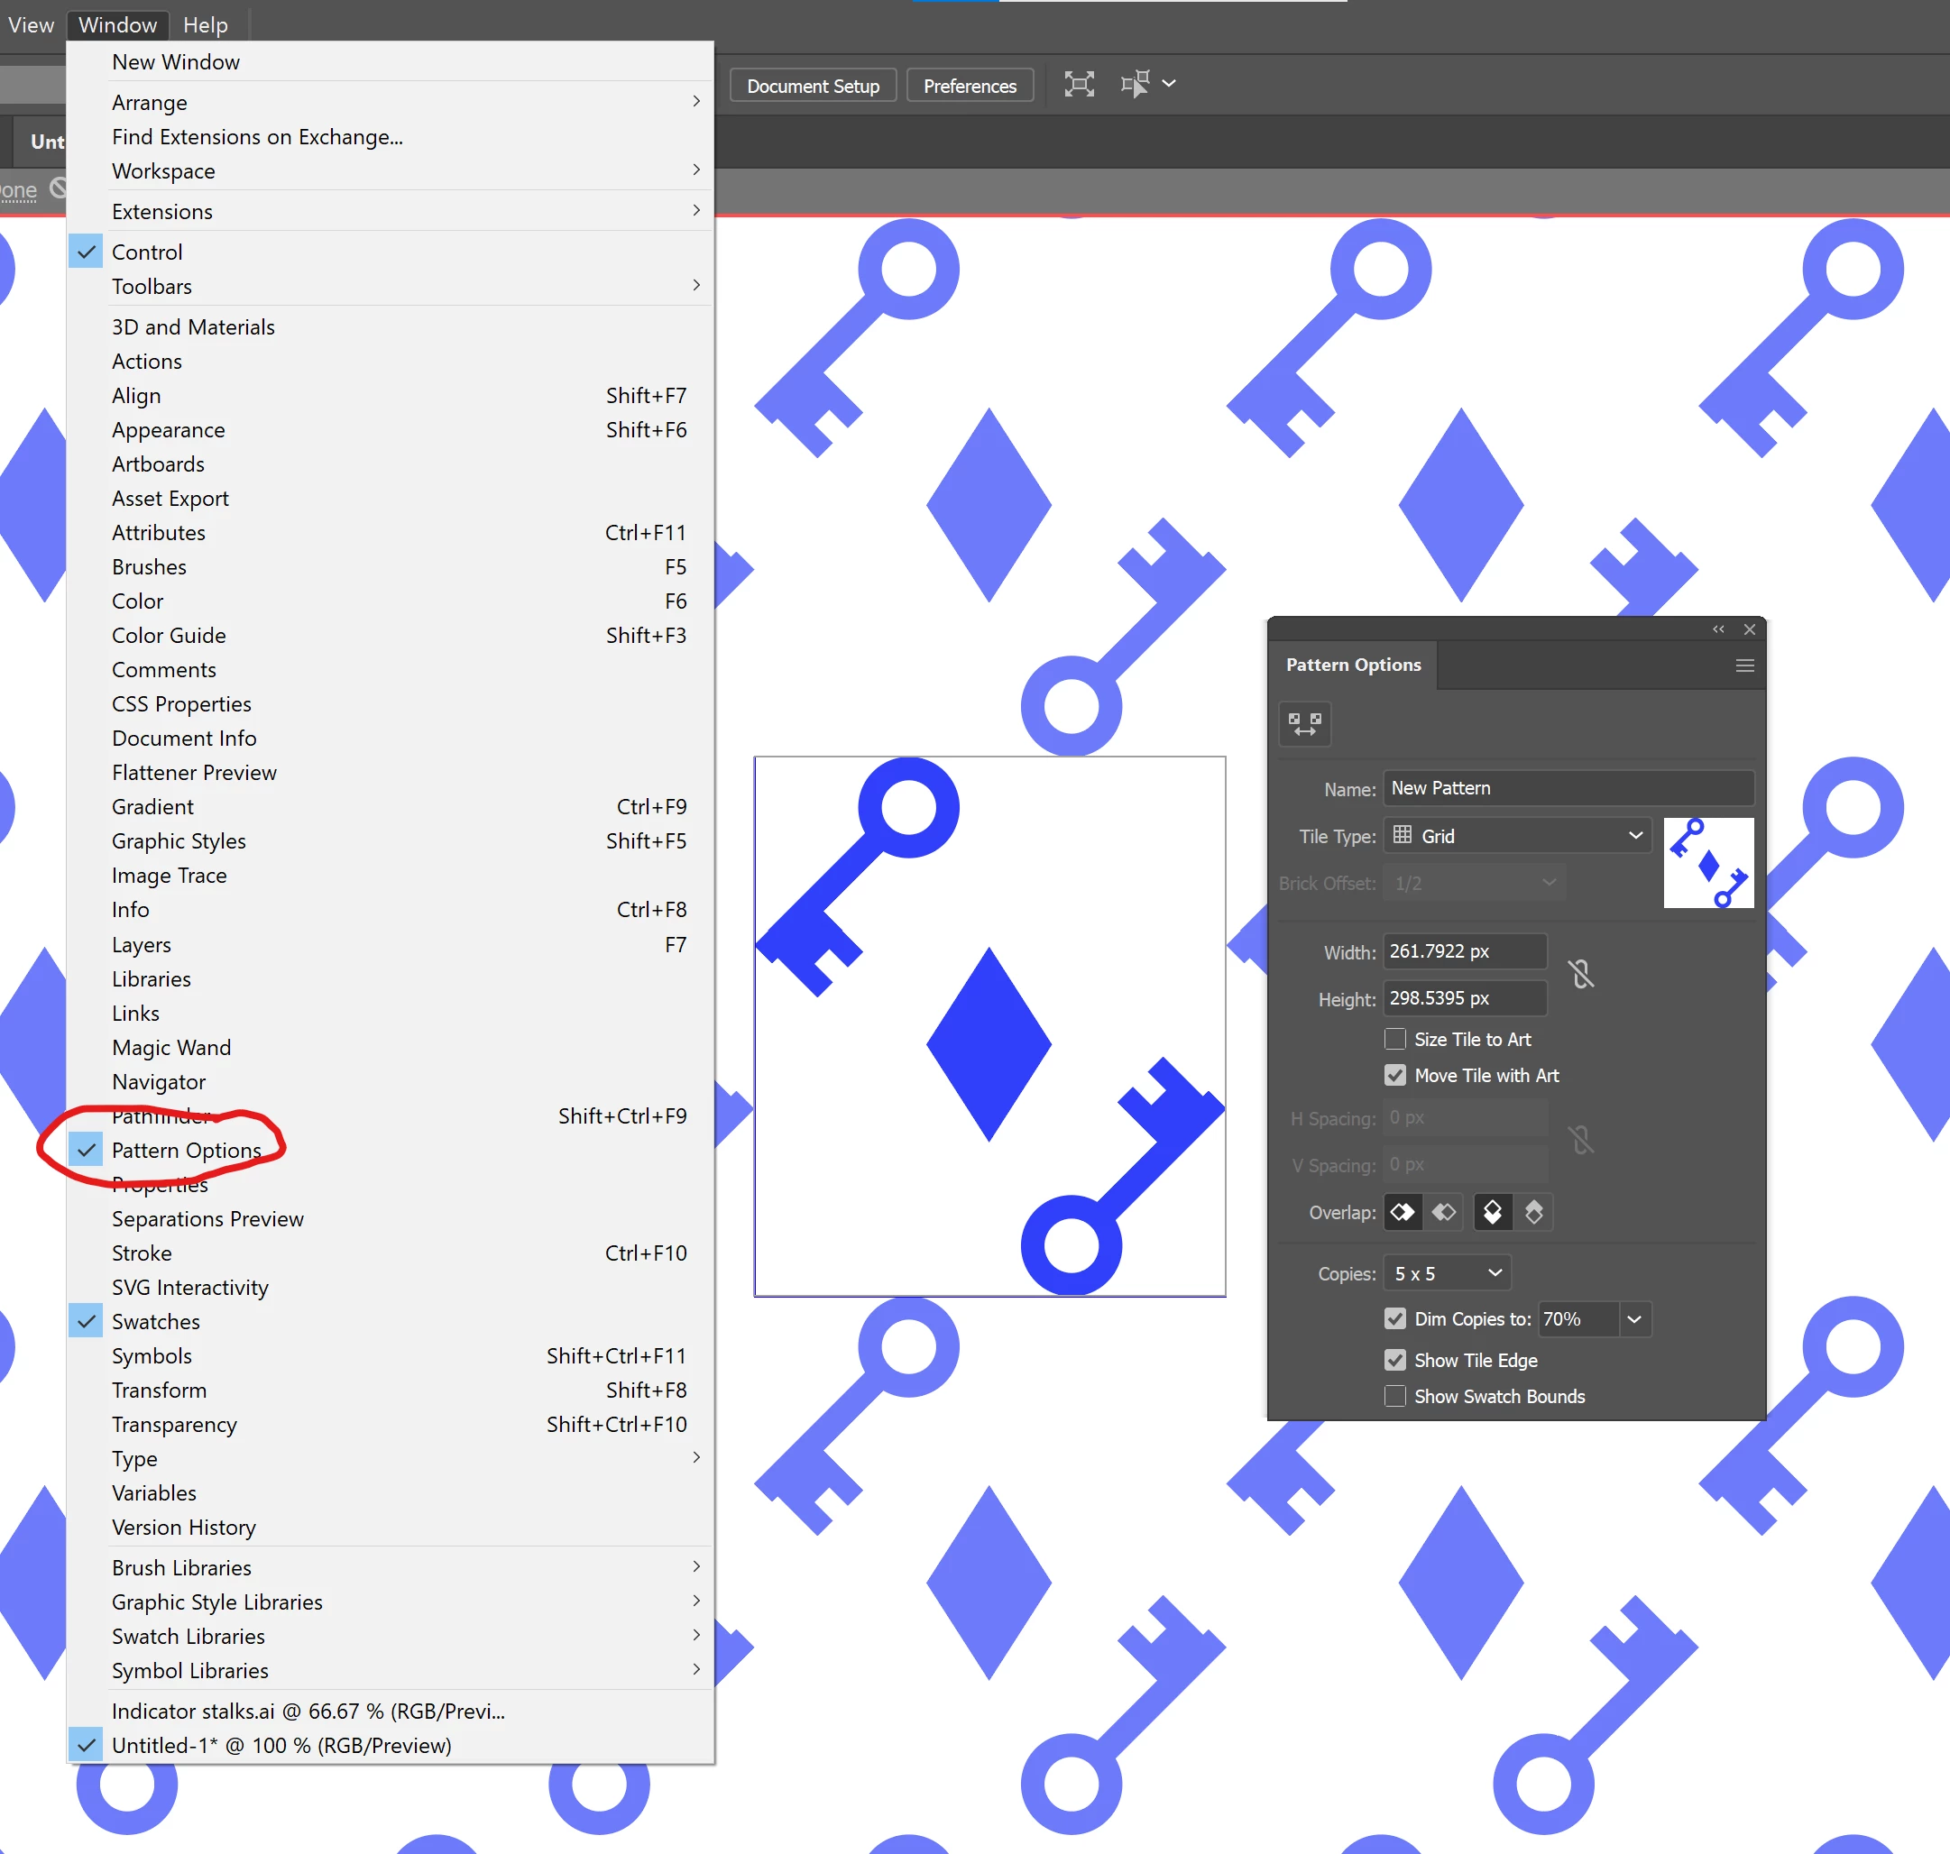Click the Pattern Tile Tool icon
The height and width of the screenshot is (1854, 1950).
[1304, 724]
